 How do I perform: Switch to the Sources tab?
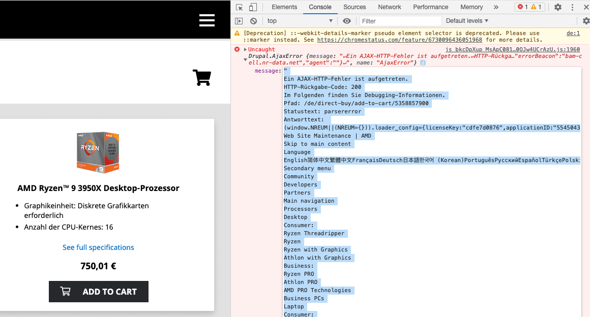(355, 7)
